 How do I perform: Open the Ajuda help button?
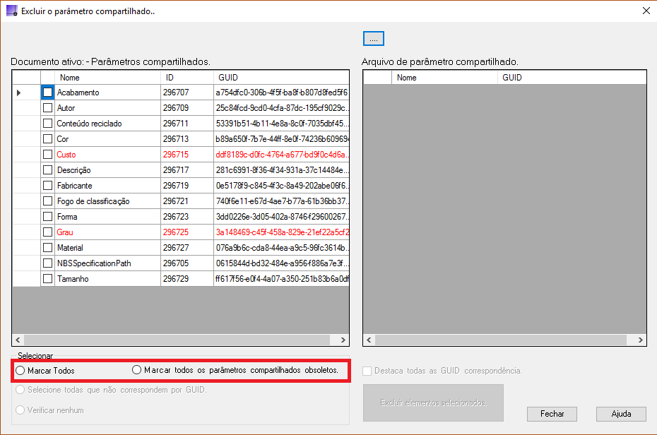[x=621, y=414]
